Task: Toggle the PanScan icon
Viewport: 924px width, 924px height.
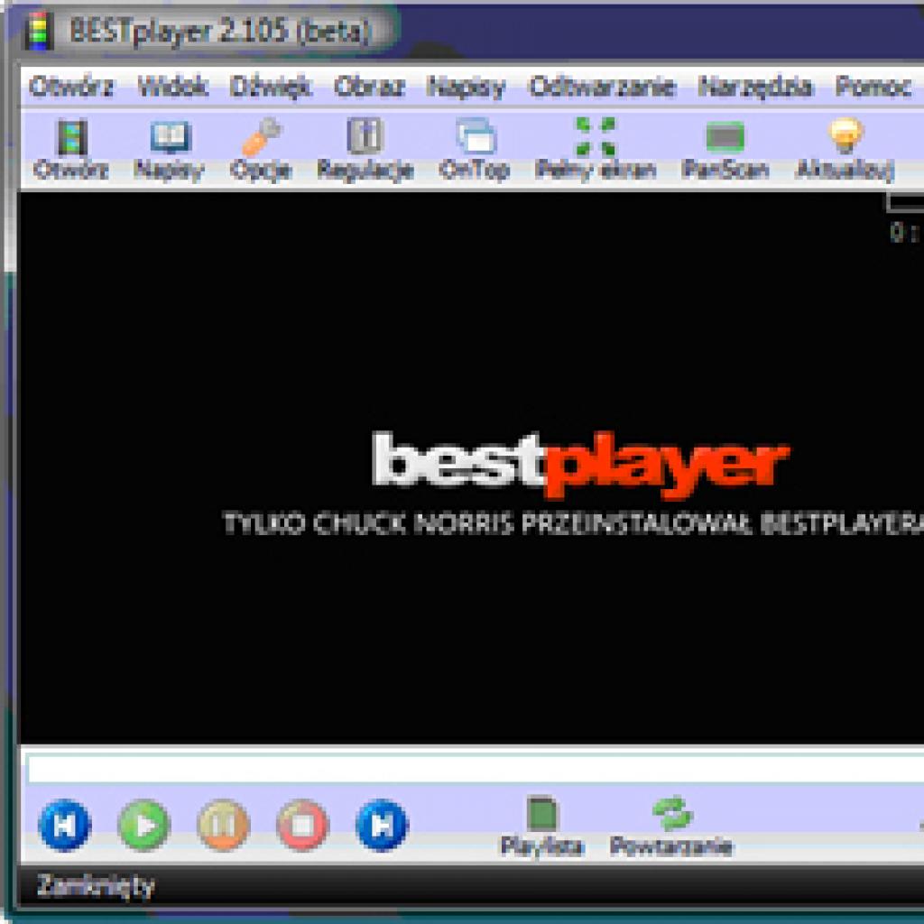Action: [x=725, y=137]
